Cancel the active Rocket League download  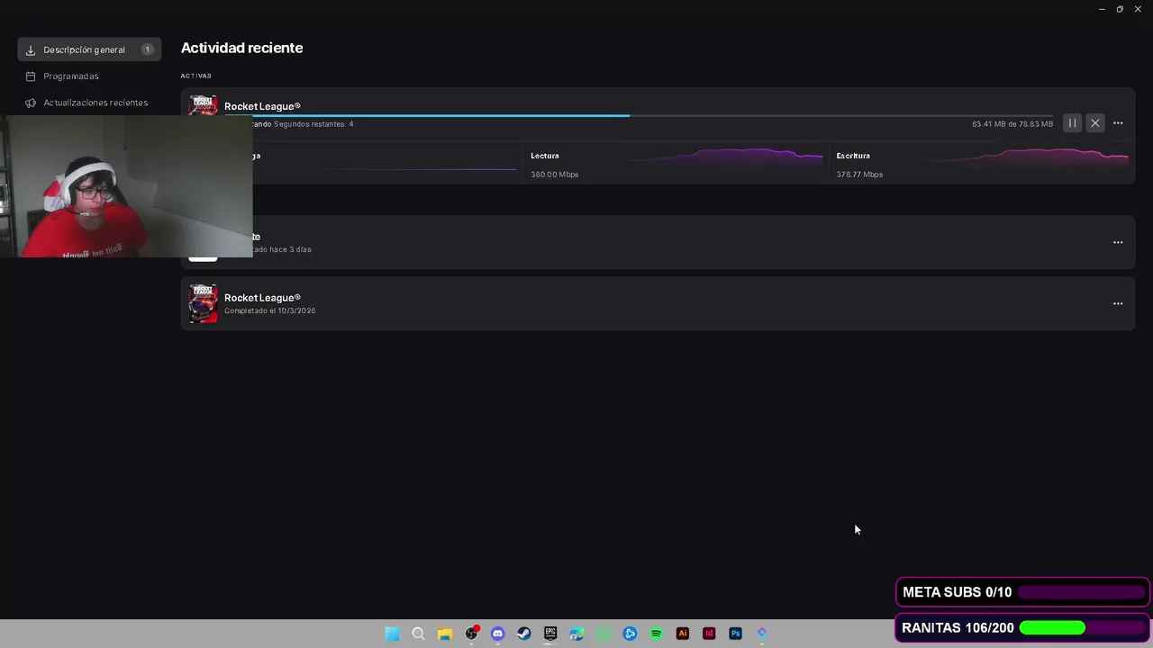coord(1095,123)
